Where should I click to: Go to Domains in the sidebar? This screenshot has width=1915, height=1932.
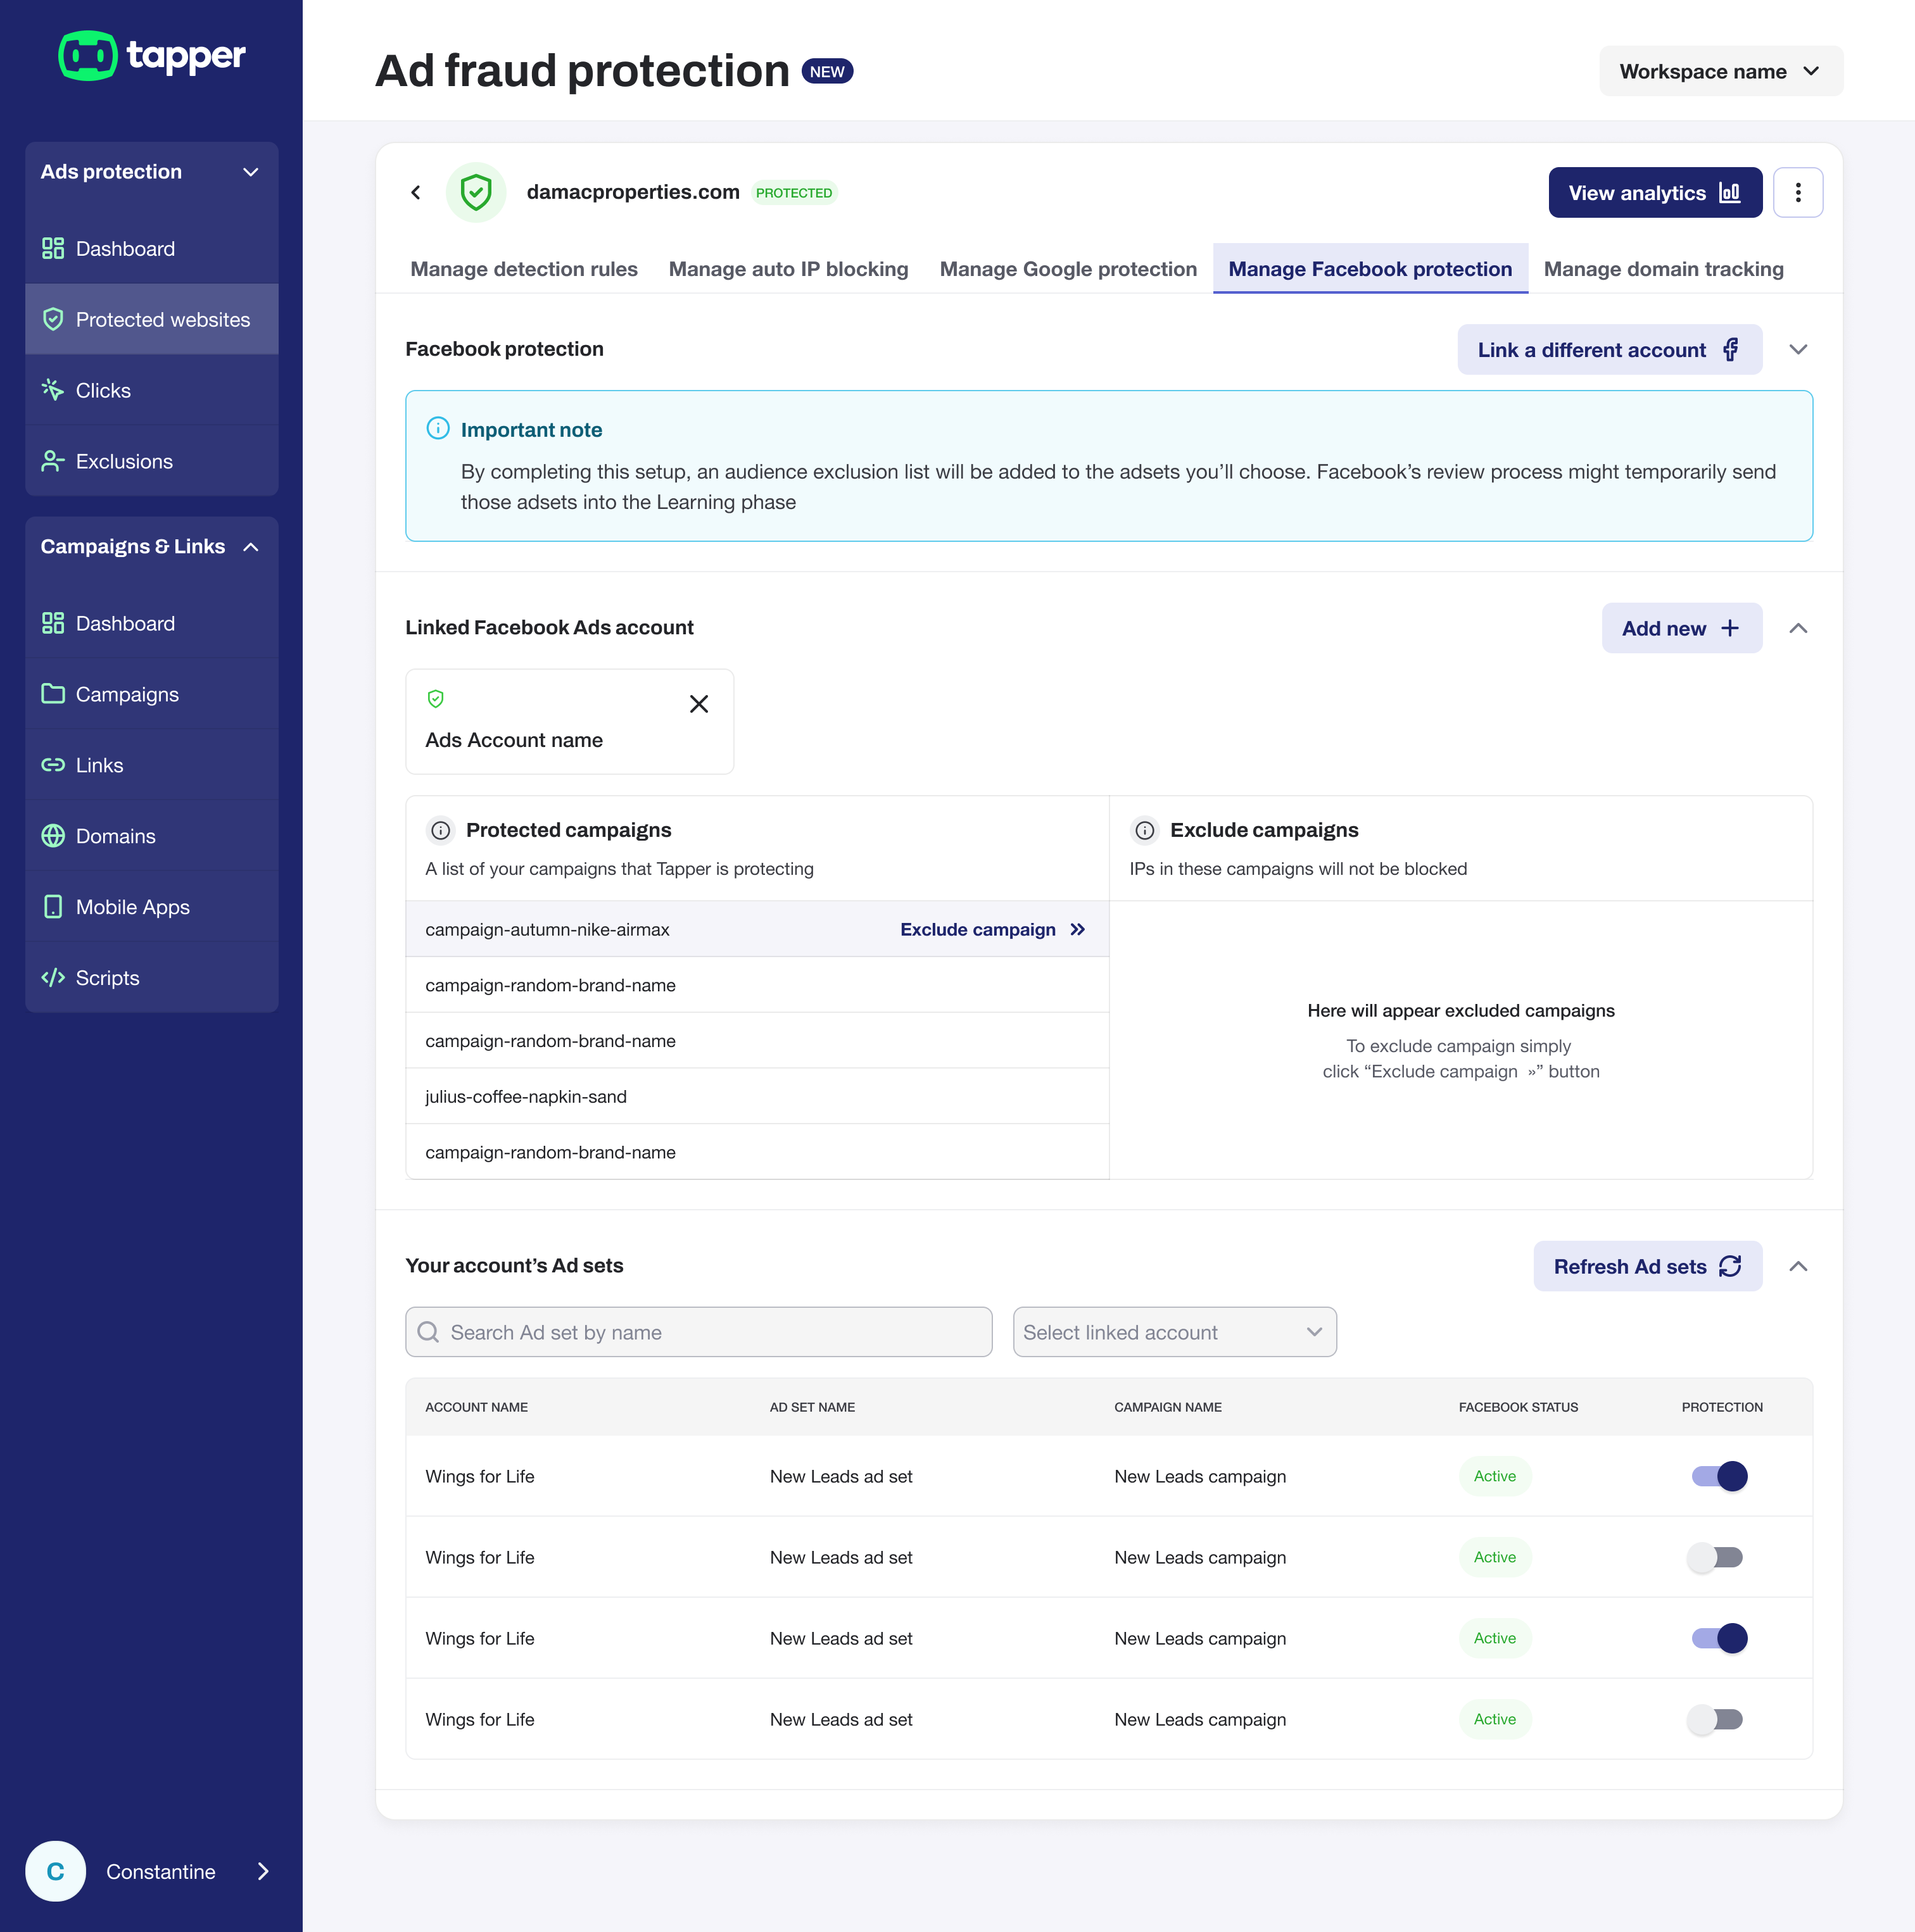pyautogui.click(x=115, y=836)
